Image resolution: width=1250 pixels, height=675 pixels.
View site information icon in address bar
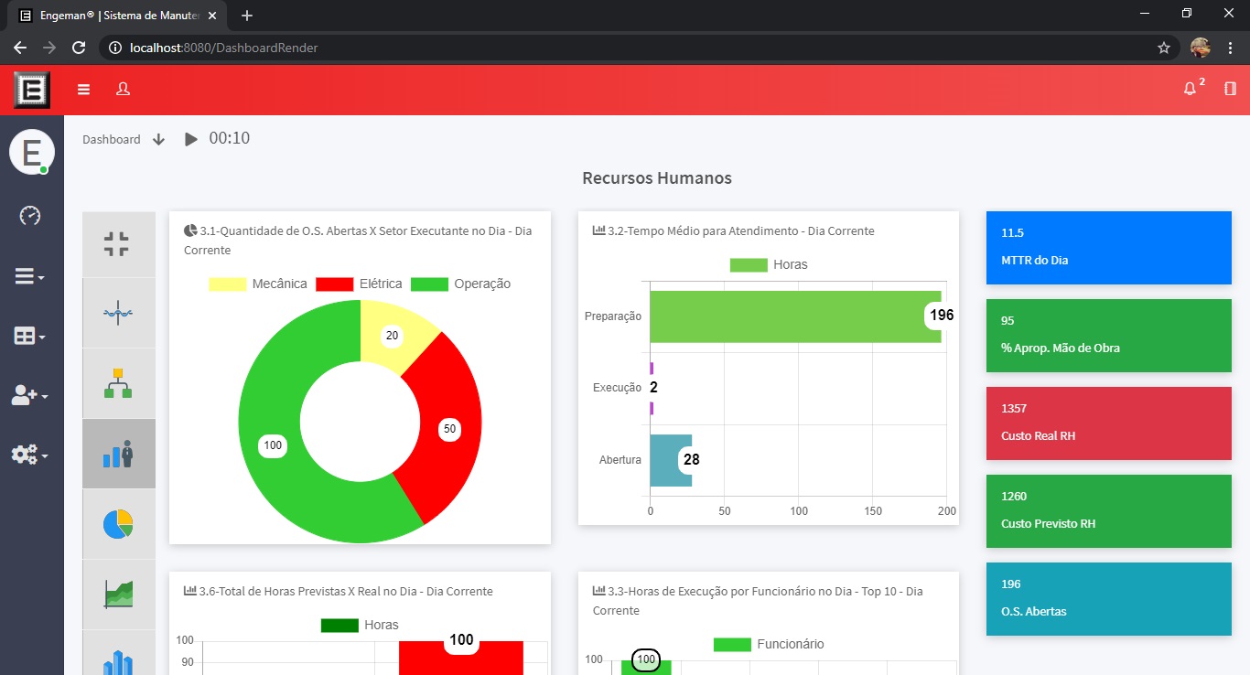(x=115, y=48)
